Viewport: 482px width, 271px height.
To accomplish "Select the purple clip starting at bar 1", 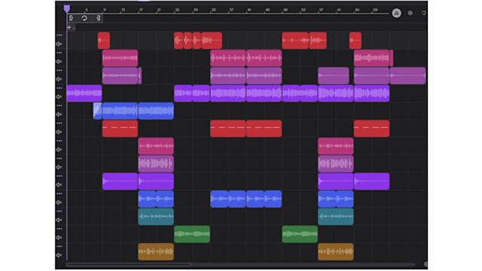I will (84, 93).
